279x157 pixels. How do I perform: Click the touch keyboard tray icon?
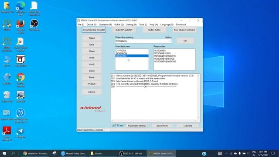click(220, 153)
